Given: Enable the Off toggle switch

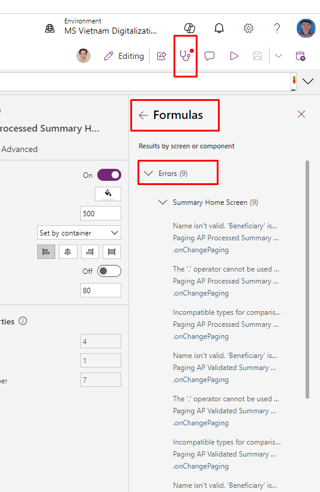Looking at the screenshot, I should (x=109, y=271).
